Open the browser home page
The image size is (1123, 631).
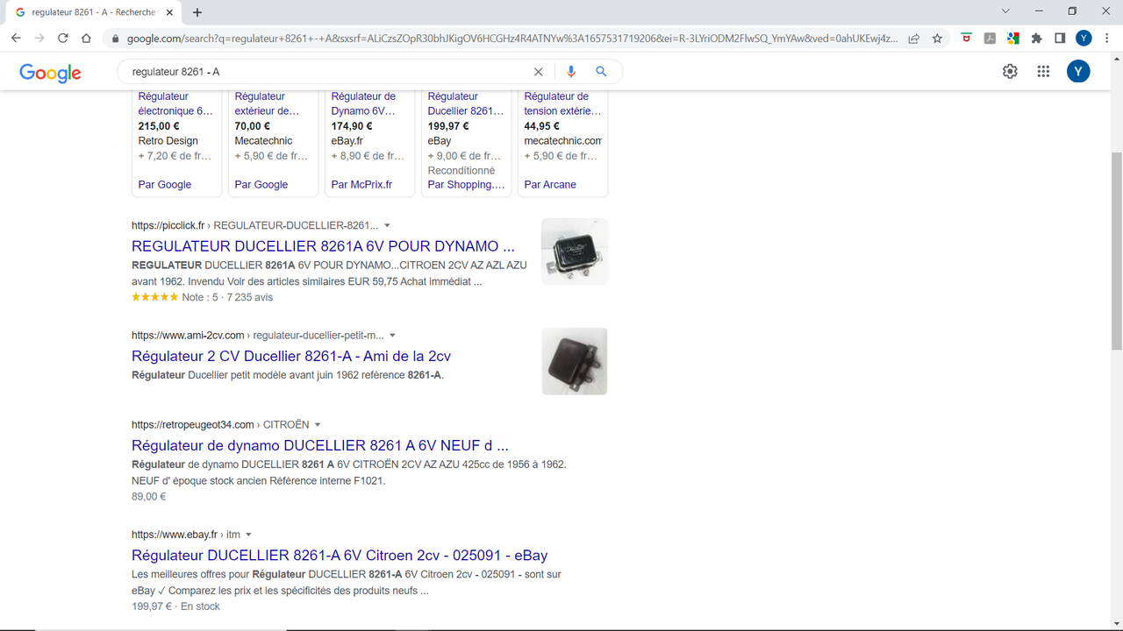pos(86,39)
